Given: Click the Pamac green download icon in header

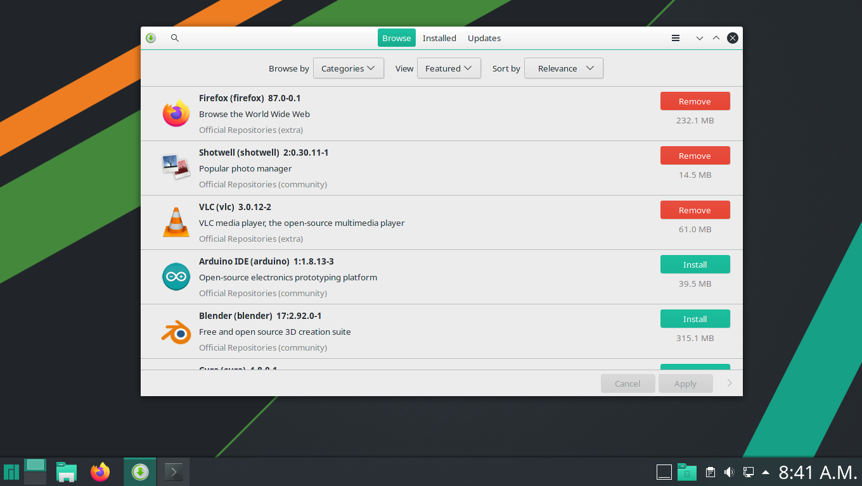Looking at the screenshot, I should pos(151,38).
